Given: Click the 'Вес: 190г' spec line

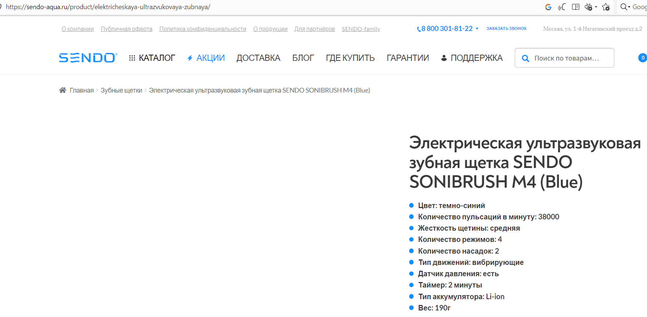Looking at the screenshot, I should (434, 308).
